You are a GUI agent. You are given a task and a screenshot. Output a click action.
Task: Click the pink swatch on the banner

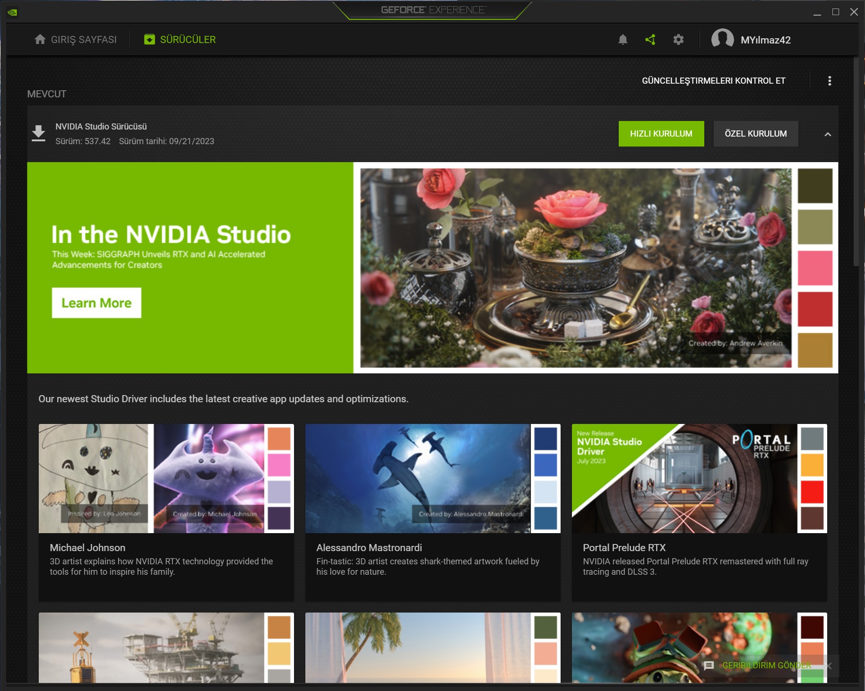(815, 268)
